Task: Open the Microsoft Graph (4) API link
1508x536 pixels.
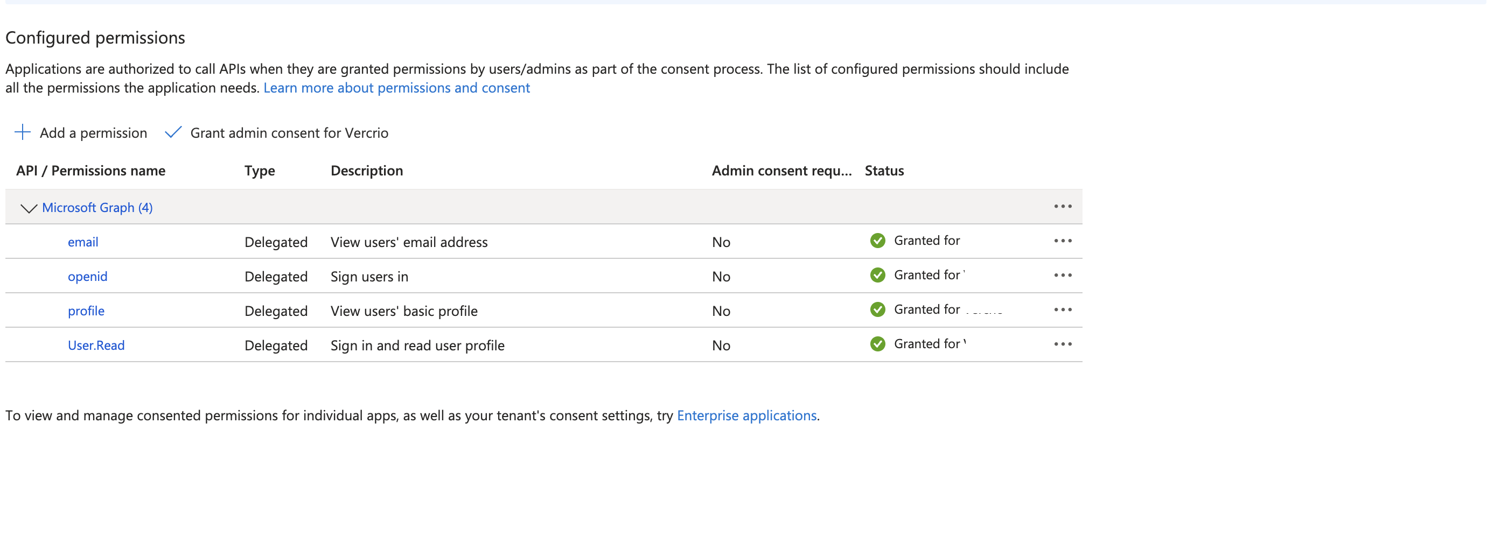Action: coord(97,208)
